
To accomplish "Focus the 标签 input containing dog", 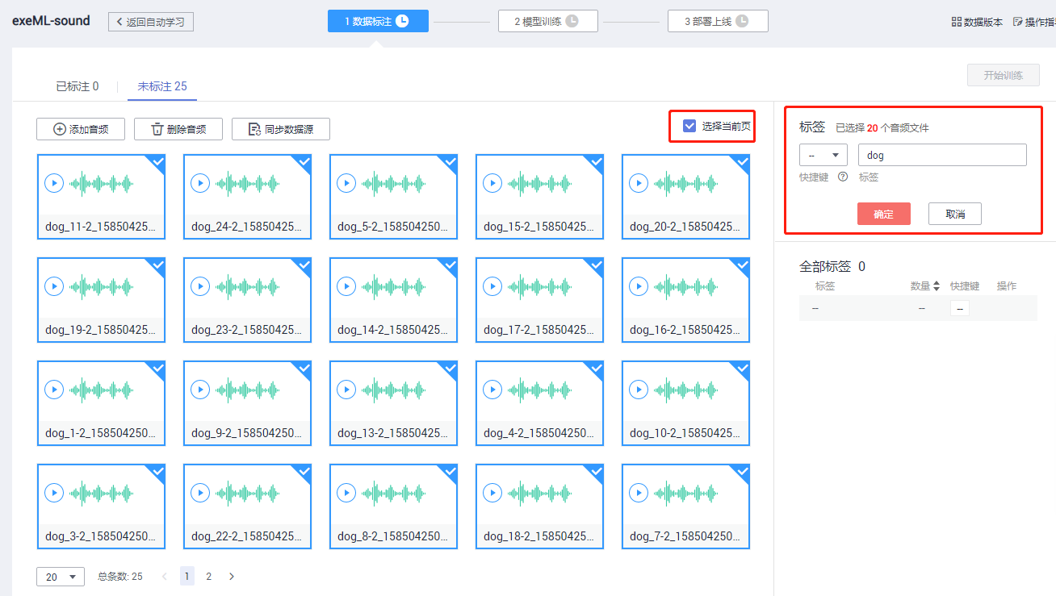I will pos(942,155).
